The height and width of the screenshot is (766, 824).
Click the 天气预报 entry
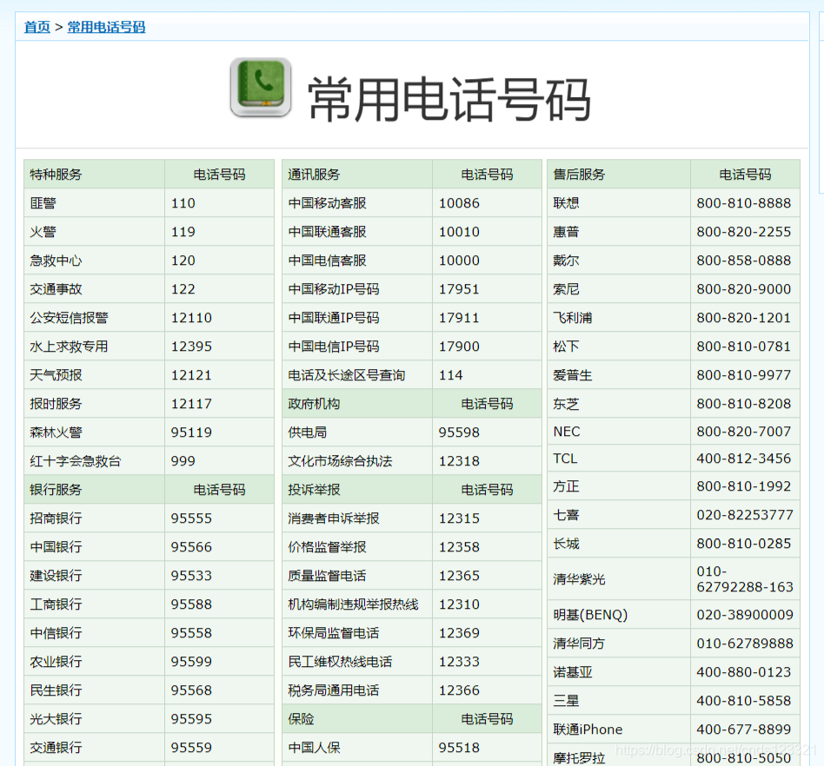(56, 375)
